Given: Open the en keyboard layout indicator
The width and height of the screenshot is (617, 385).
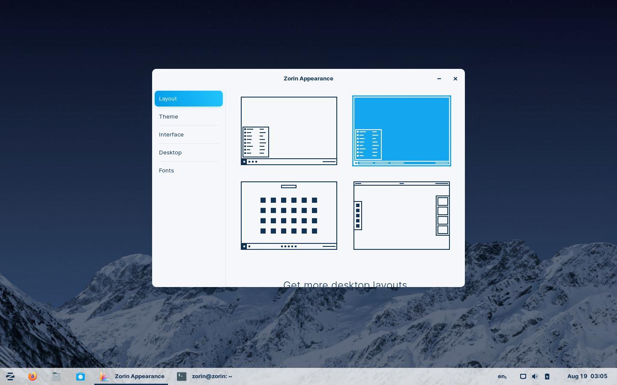Looking at the screenshot, I should coord(502,376).
